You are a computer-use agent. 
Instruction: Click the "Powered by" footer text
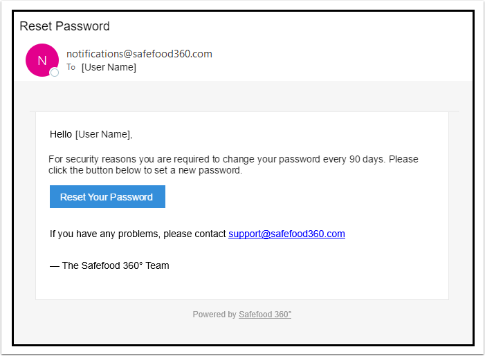(x=214, y=315)
